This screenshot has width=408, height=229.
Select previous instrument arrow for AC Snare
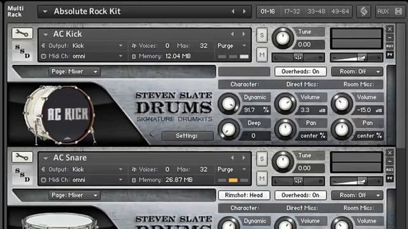[232, 158]
